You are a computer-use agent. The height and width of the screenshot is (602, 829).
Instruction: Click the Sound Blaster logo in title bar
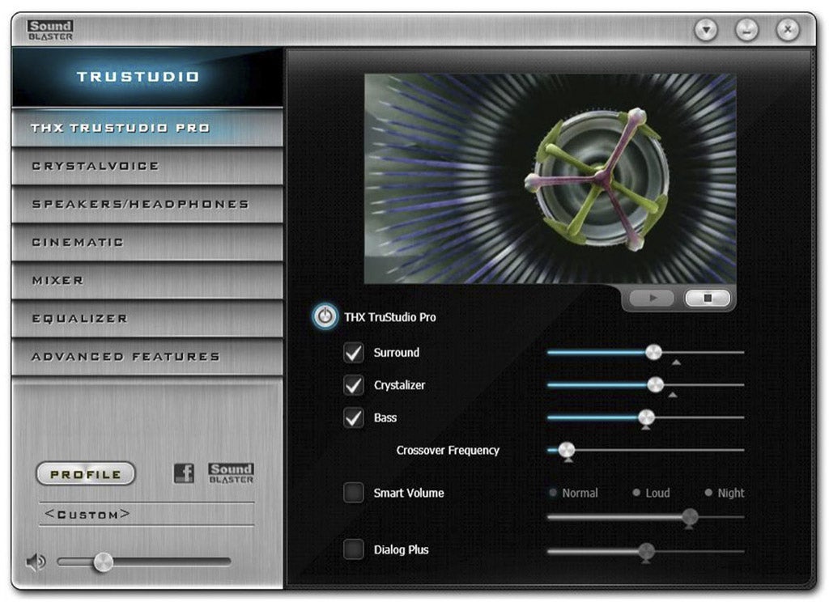coord(50,30)
